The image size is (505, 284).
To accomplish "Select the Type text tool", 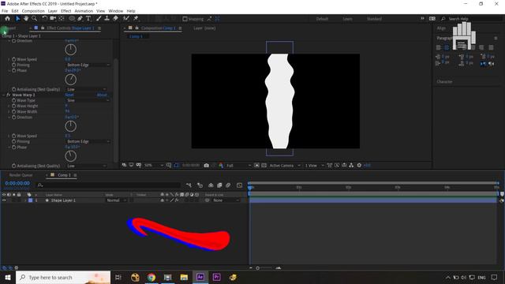I will [x=88, y=19].
